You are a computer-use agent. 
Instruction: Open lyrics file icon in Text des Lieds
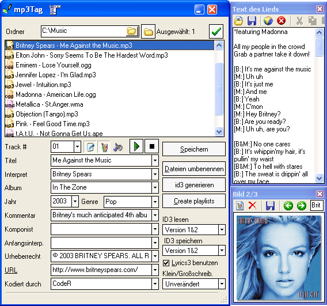point(238,21)
